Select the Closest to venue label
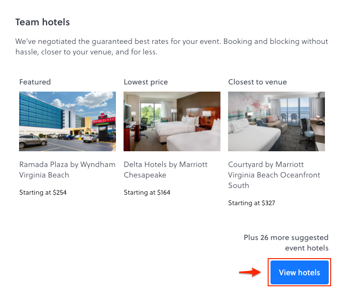344x292 pixels. click(x=258, y=82)
